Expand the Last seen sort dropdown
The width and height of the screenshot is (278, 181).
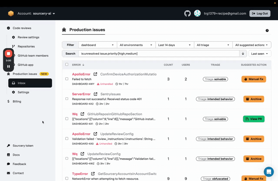pos(260,54)
